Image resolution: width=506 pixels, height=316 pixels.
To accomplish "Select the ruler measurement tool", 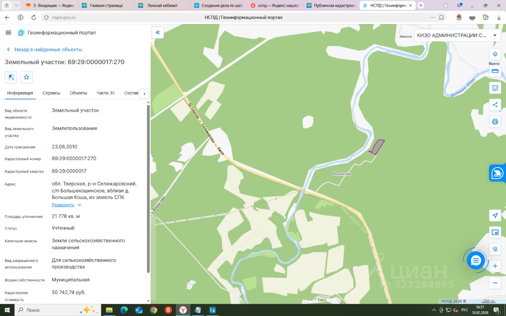I will (495, 71).
